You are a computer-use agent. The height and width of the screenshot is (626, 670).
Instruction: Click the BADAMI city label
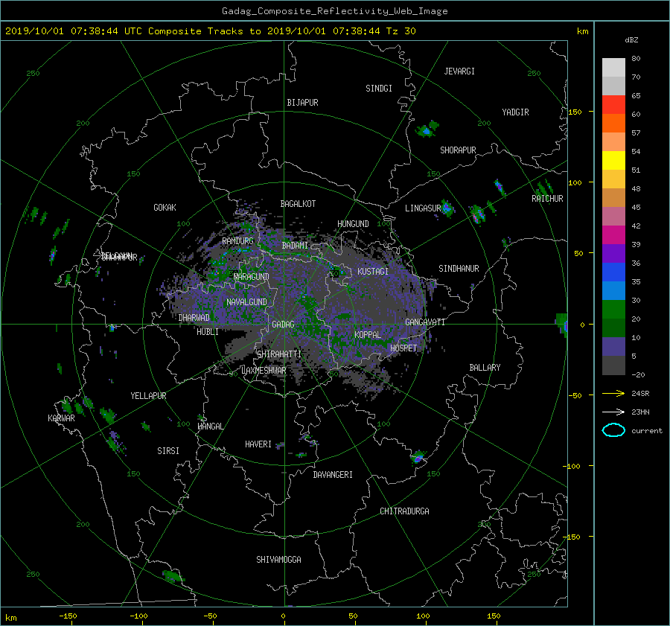(295, 246)
